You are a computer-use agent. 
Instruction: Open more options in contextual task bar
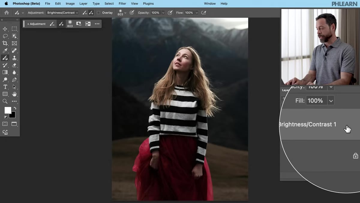[97, 24]
